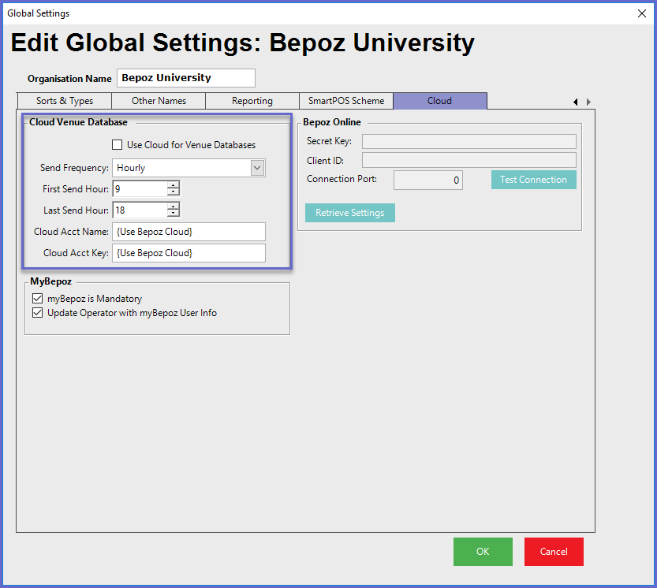
Task: Focus the Client ID field
Action: click(468, 161)
